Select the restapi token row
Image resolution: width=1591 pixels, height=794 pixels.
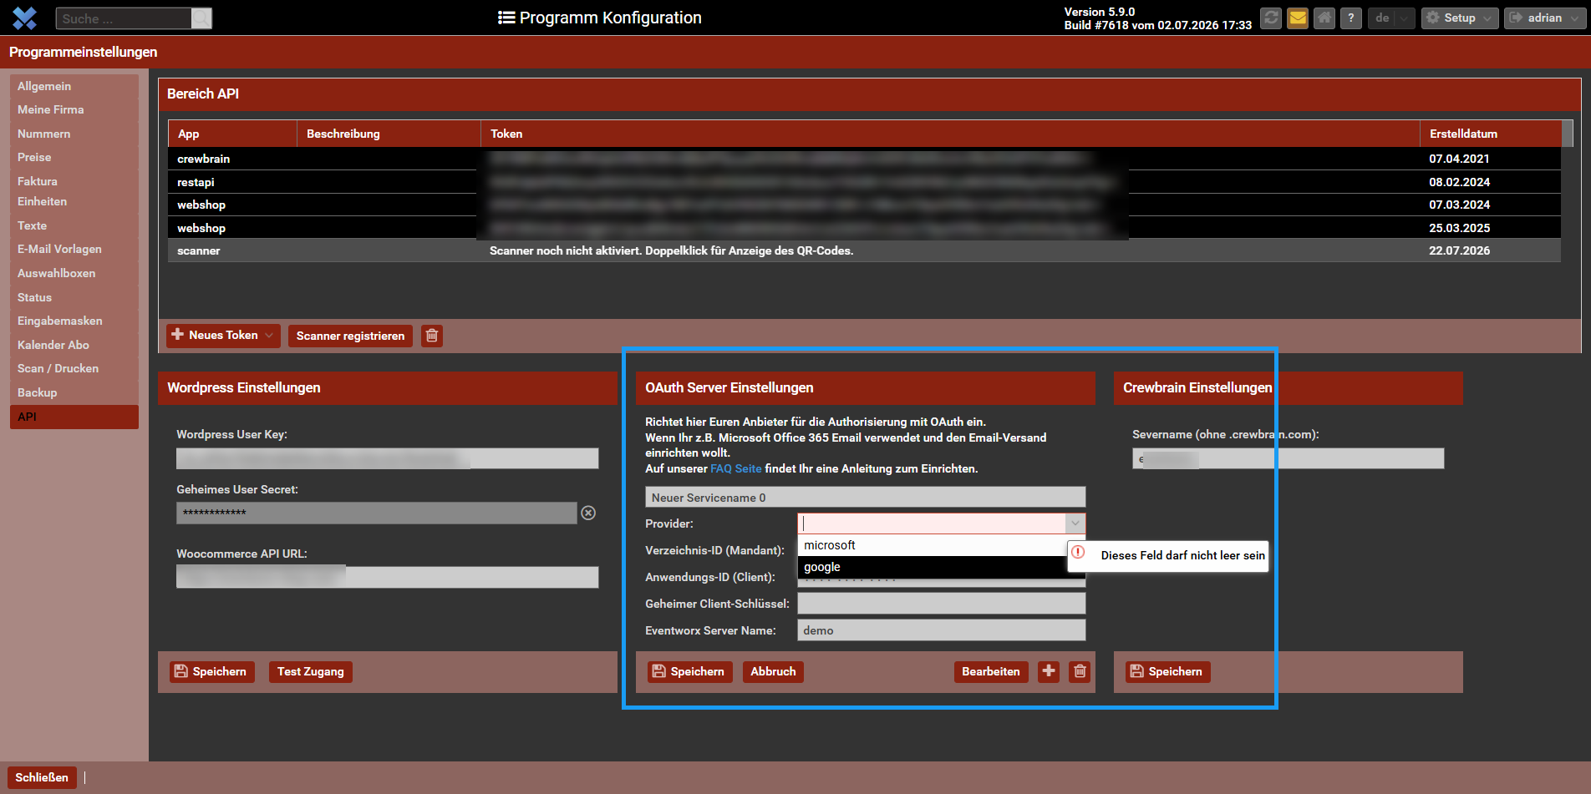[x=864, y=182]
